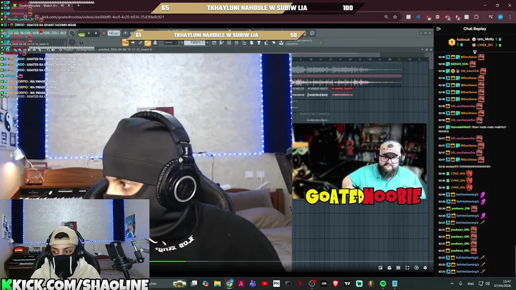Enter fullscreen on the video player
This screenshot has height=290, width=516.
click(x=407, y=268)
